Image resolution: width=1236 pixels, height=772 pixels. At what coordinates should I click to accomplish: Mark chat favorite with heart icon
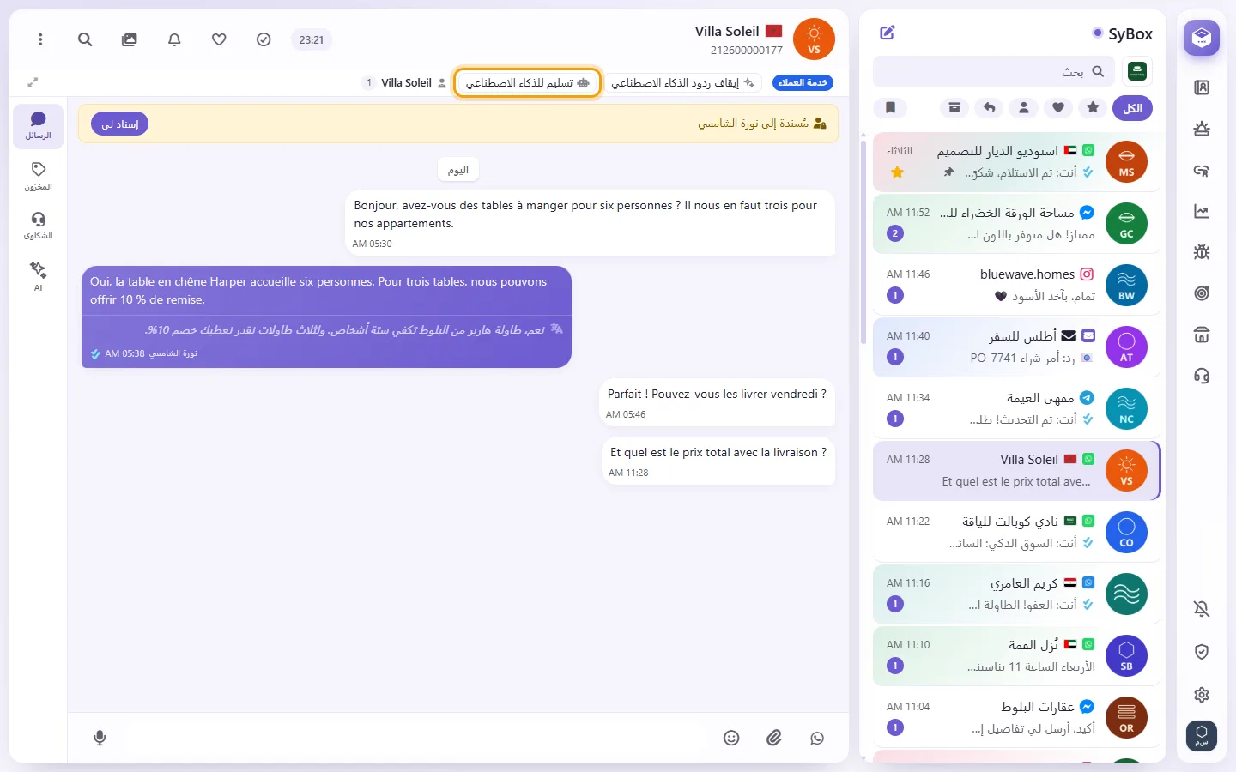coord(219,39)
